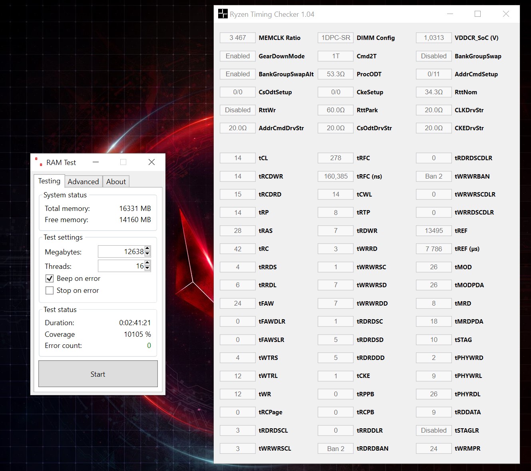Click the Threads input field showing 16
531x471 pixels.
[121, 266]
